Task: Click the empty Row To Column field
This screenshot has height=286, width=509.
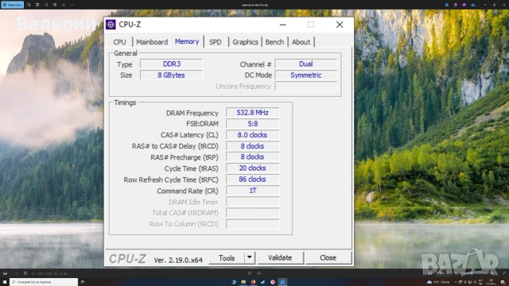Action: coord(253,224)
